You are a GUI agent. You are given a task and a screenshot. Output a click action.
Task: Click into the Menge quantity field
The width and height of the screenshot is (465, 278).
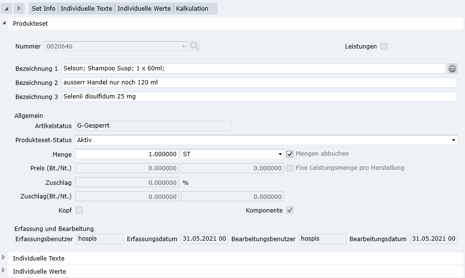[x=127, y=154]
